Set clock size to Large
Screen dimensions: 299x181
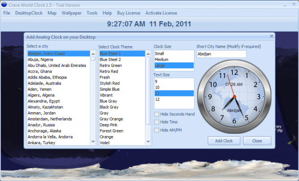tap(174, 66)
